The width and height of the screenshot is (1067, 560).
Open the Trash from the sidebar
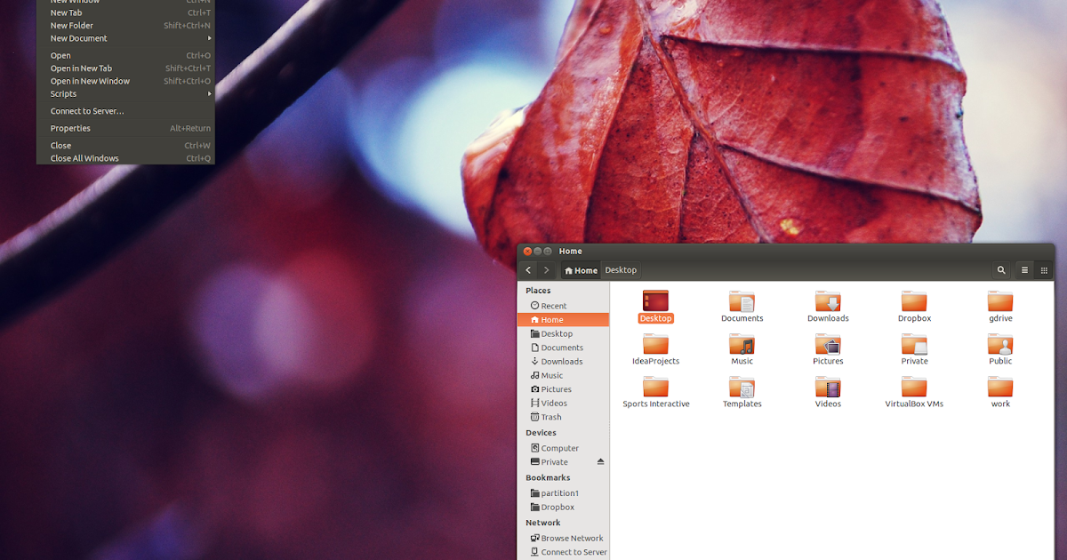pos(550,417)
